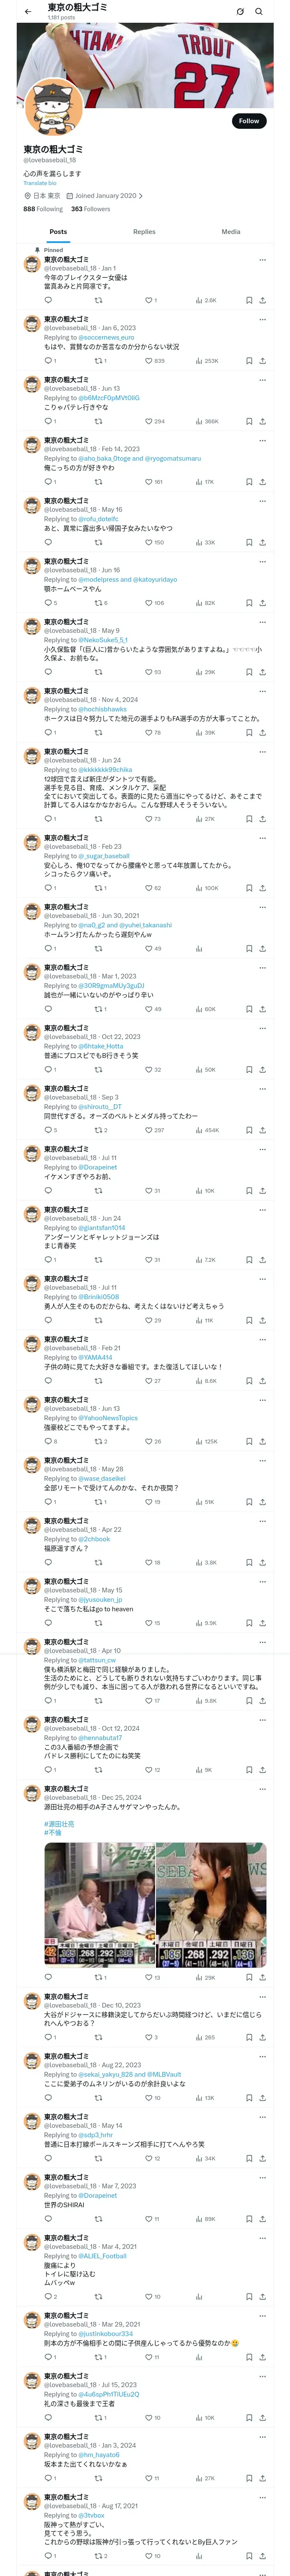Expand the Joined January 2020 chevron

pyautogui.click(x=141, y=196)
